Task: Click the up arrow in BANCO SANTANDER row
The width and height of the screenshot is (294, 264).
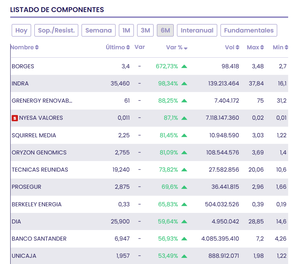Action: pyautogui.click(x=184, y=239)
